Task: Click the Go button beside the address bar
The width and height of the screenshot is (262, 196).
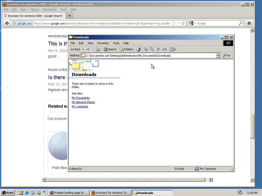Action: (x=227, y=55)
